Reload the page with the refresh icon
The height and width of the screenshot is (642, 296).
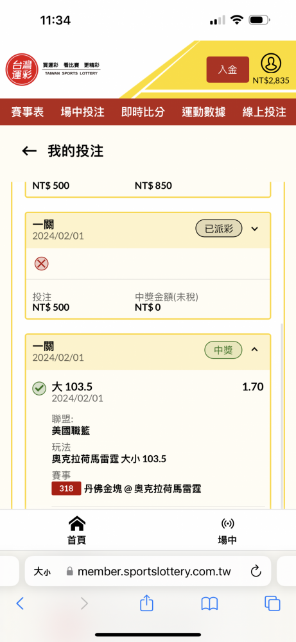click(256, 571)
